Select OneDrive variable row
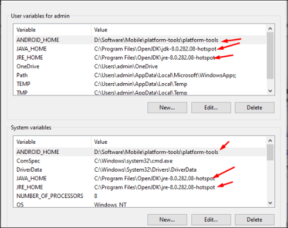This screenshot has height=228, width=288. (141, 66)
